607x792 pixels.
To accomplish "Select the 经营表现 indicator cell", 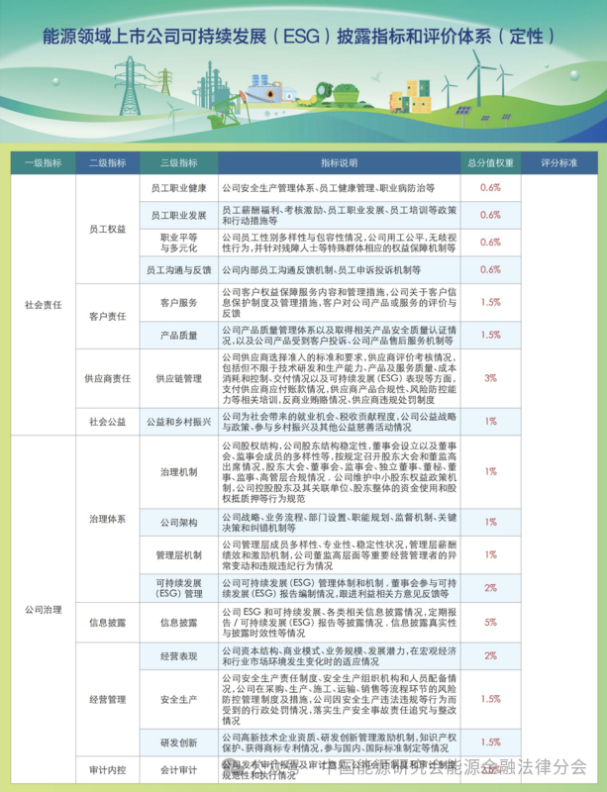I will tap(179, 656).
